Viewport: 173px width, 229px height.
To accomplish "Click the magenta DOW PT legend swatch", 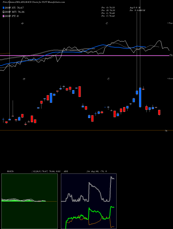I will pos(3,16).
